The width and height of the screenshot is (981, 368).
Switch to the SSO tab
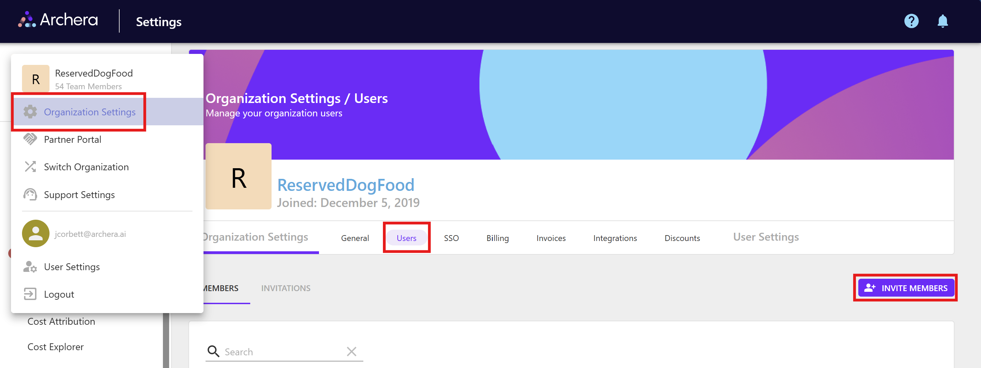point(451,238)
